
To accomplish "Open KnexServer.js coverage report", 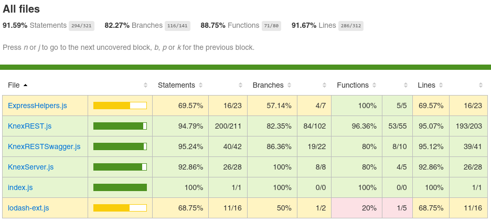I will (x=30, y=167).
